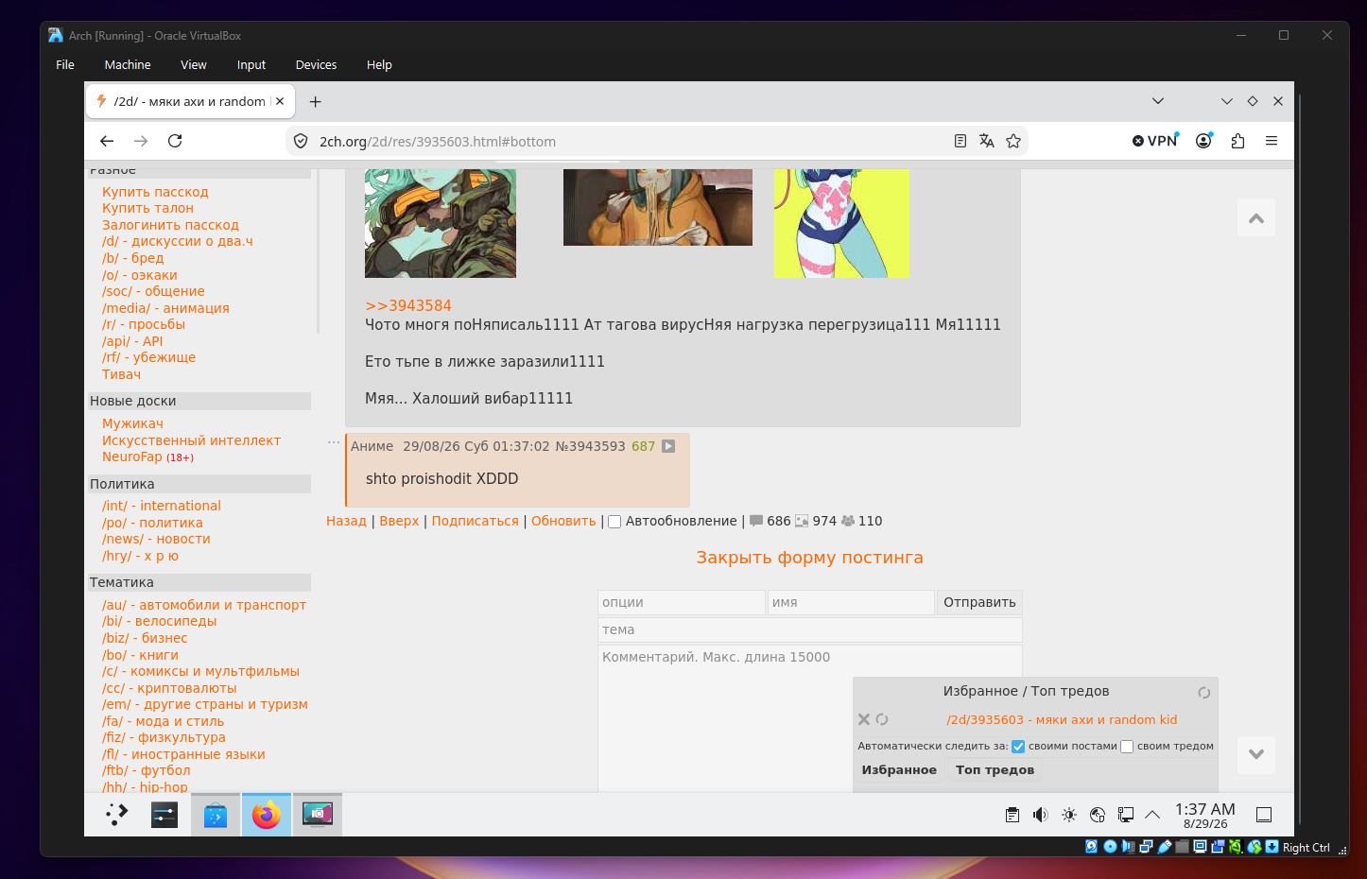This screenshot has height=879, width=1367.
Task: Click the Назад link
Action: [x=346, y=521]
